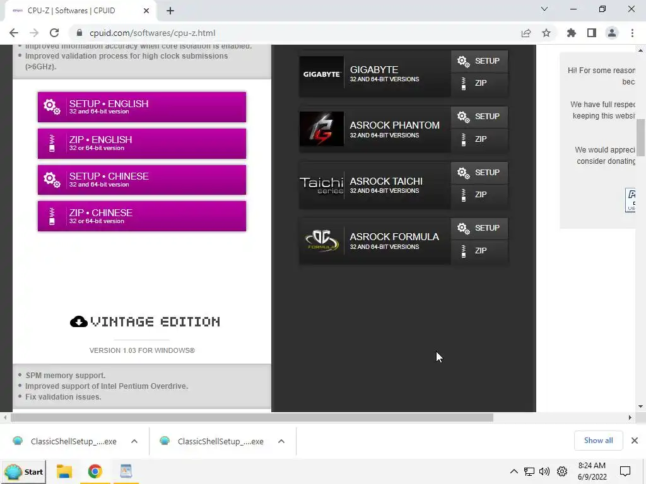Go forward in browser history
This screenshot has width=646, height=484.
tap(34, 33)
